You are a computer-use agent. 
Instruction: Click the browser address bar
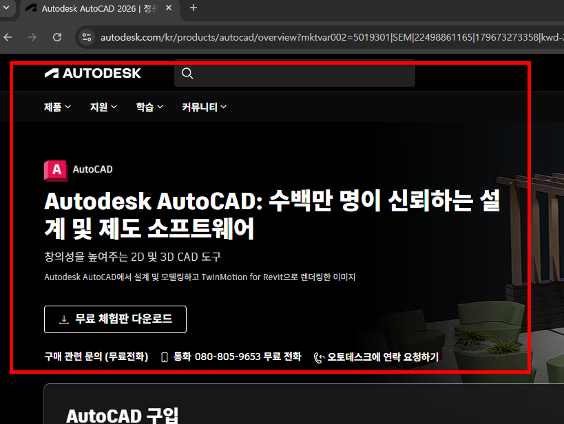coord(275,37)
